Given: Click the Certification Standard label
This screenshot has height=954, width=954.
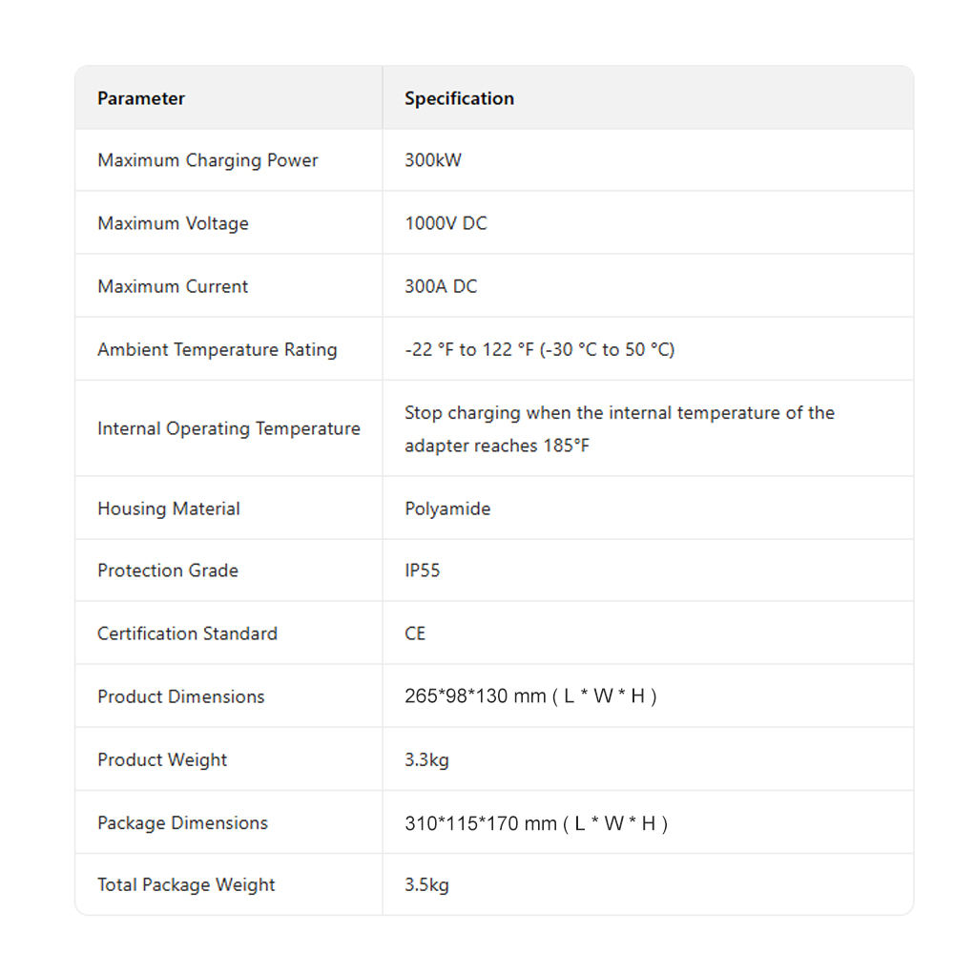Looking at the screenshot, I should (x=187, y=633).
